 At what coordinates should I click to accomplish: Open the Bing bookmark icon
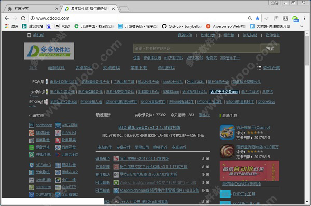(24, 26)
